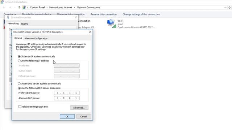The width and height of the screenshot is (232, 130).
Task: Click Disable this network device
Action: (x=37, y=14)
